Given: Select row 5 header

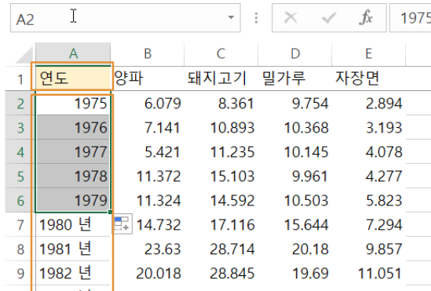Looking at the screenshot, I should click(20, 176).
